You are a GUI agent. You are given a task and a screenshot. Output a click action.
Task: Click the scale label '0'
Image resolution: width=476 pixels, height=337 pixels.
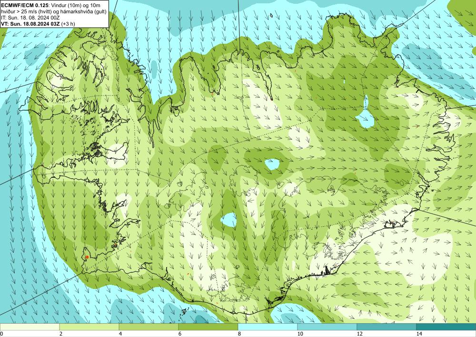tap(1, 334)
